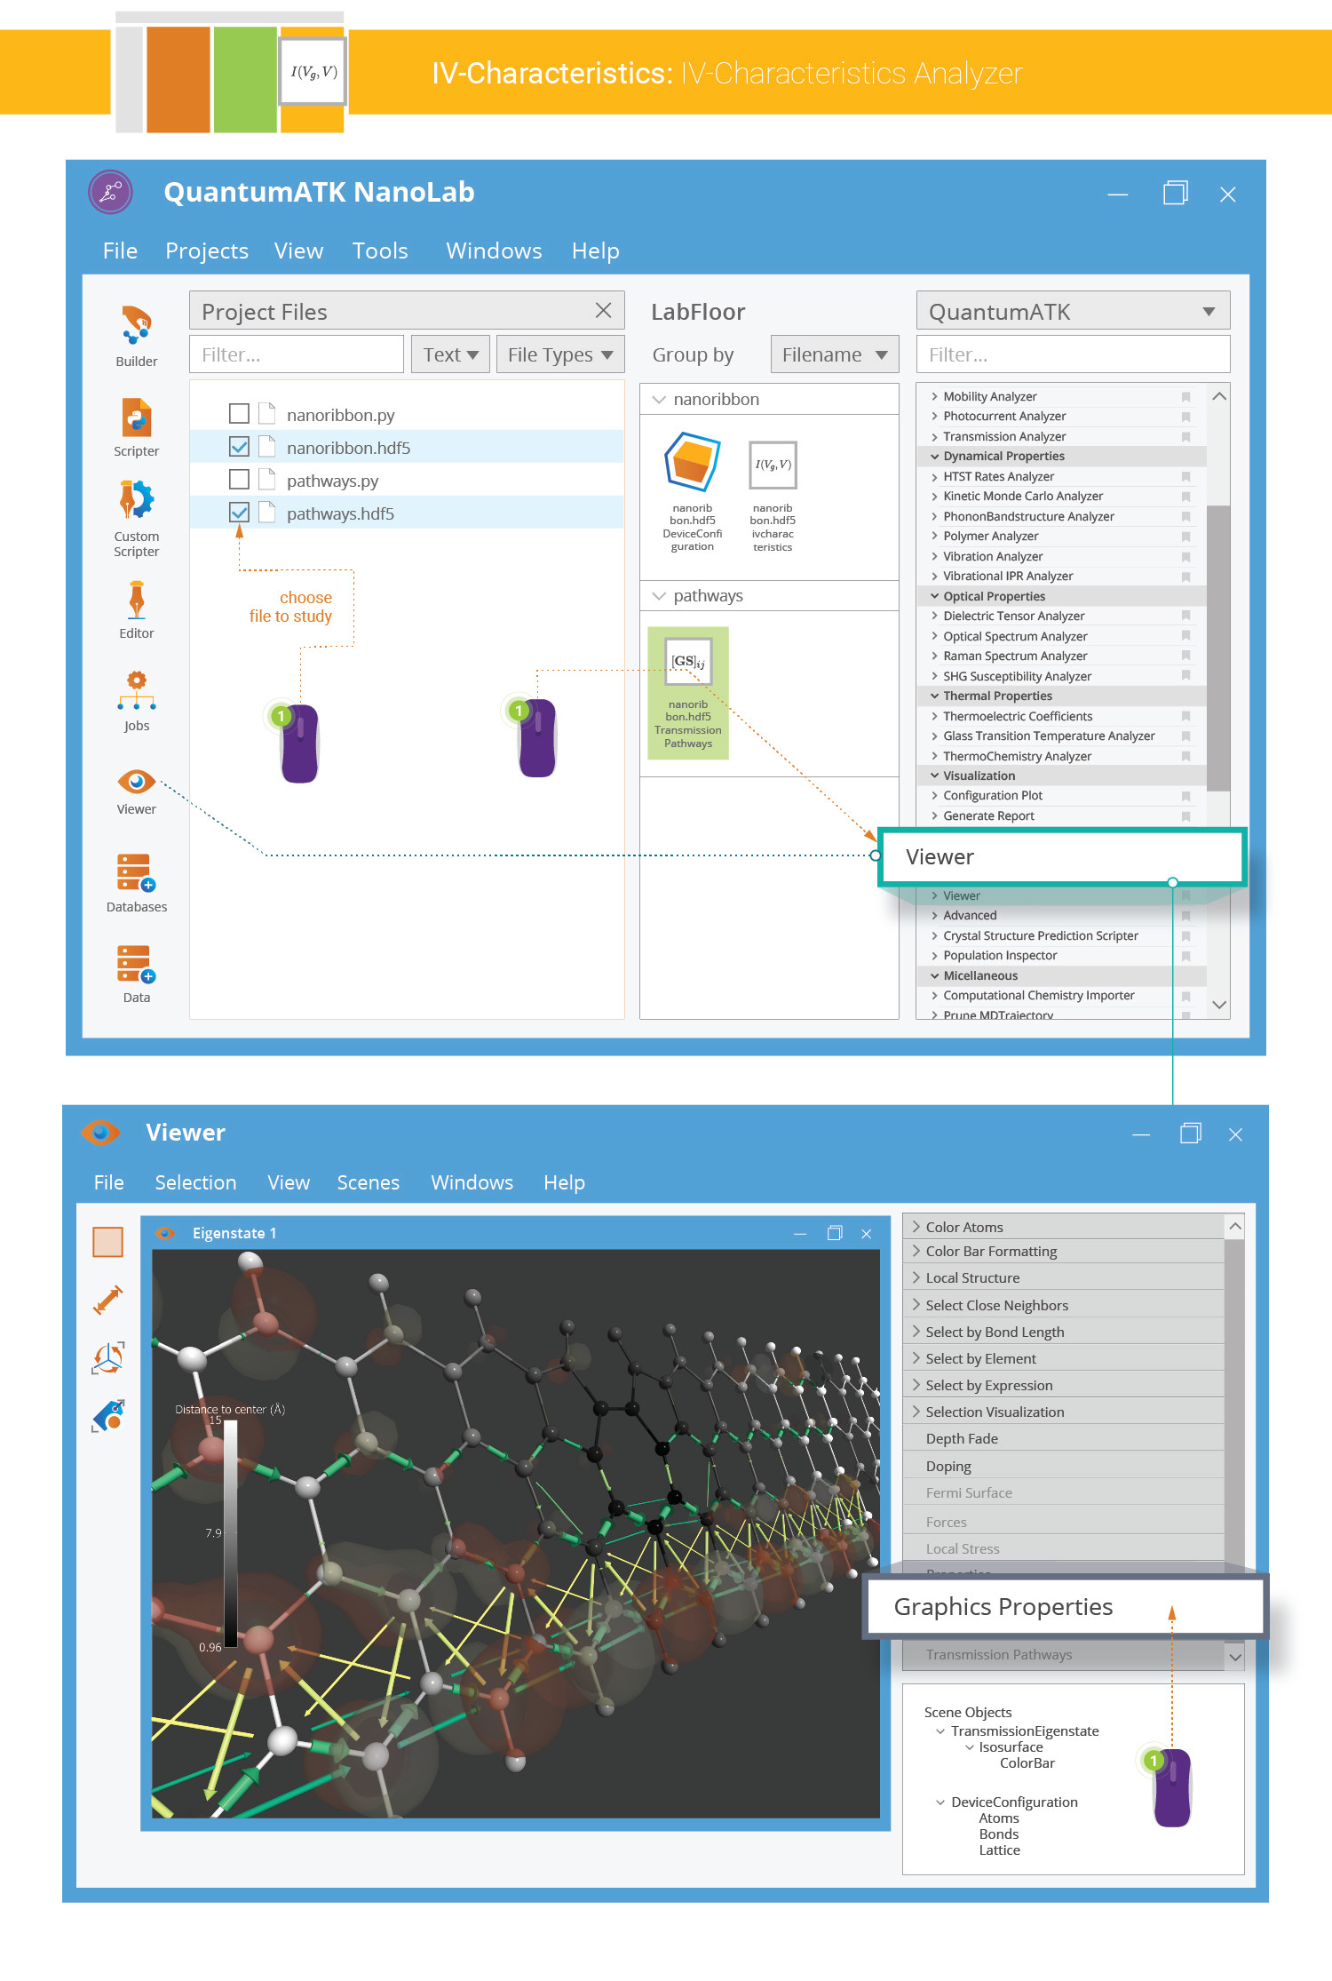This screenshot has width=1332, height=1981.
Task: Open the Custom Scripter tool
Action: point(136,501)
